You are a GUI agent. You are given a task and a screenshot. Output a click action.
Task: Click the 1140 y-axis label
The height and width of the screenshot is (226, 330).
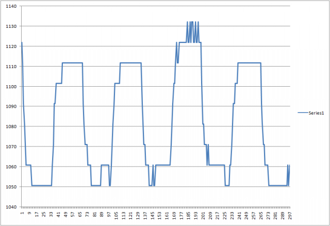point(11,6)
